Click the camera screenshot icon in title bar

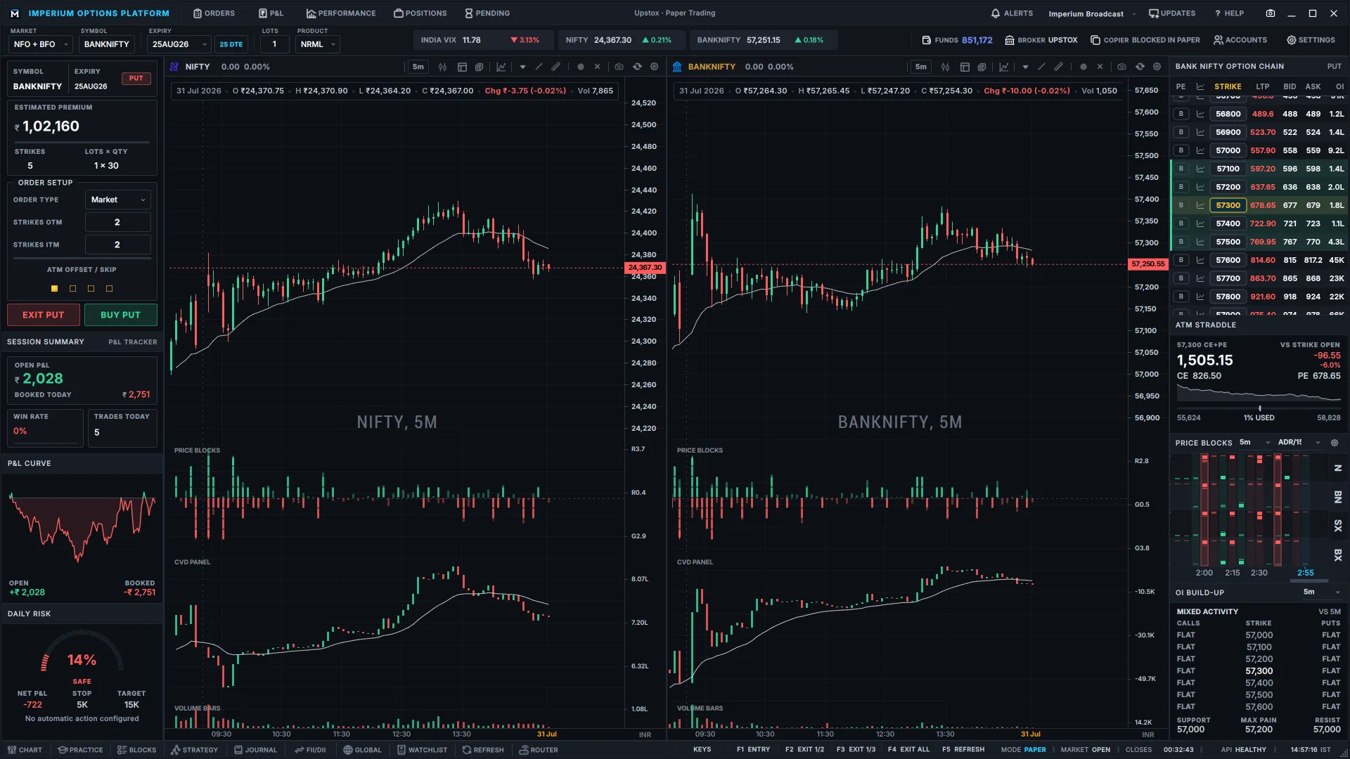pyautogui.click(x=1270, y=13)
